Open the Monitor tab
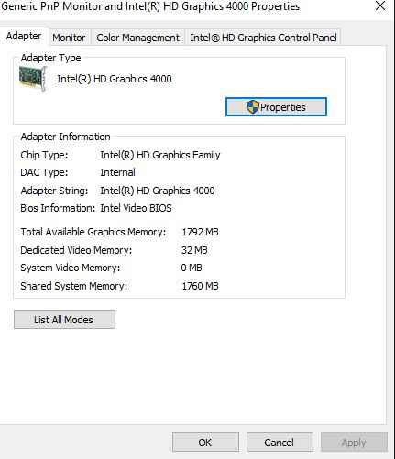The image size is (395, 459). click(x=69, y=38)
